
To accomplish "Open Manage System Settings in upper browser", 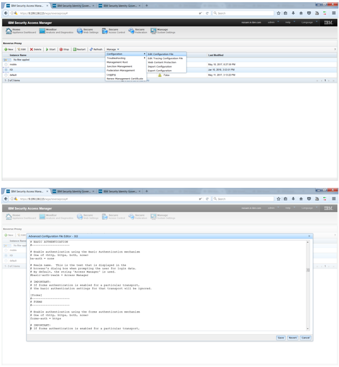I will click(x=163, y=31).
